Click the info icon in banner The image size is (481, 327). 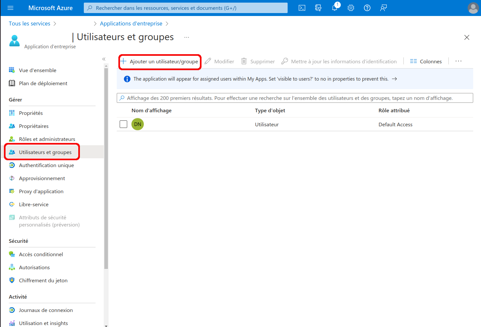(127, 79)
